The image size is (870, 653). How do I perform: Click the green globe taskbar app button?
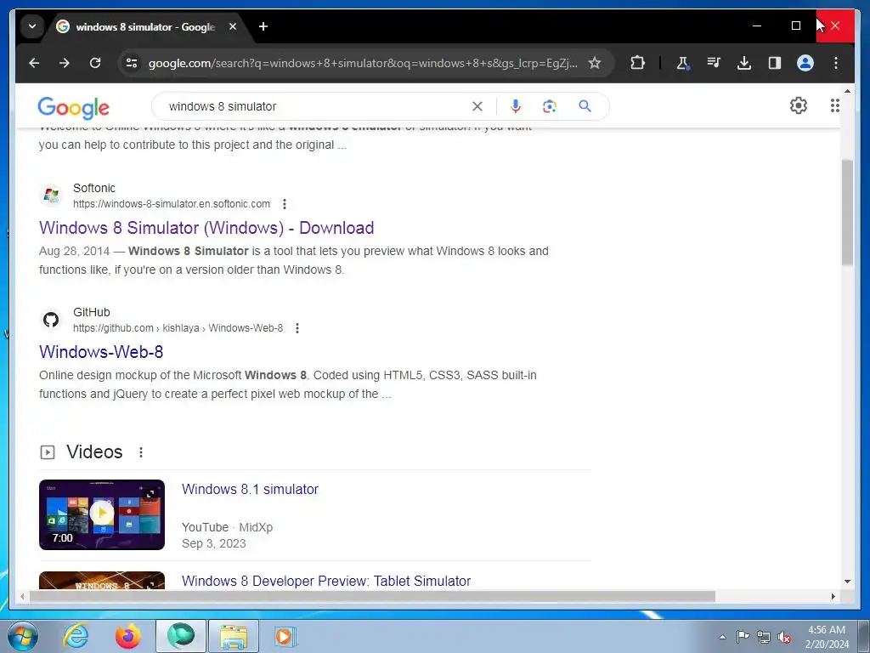pyautogui.click(x=180, y=636)
